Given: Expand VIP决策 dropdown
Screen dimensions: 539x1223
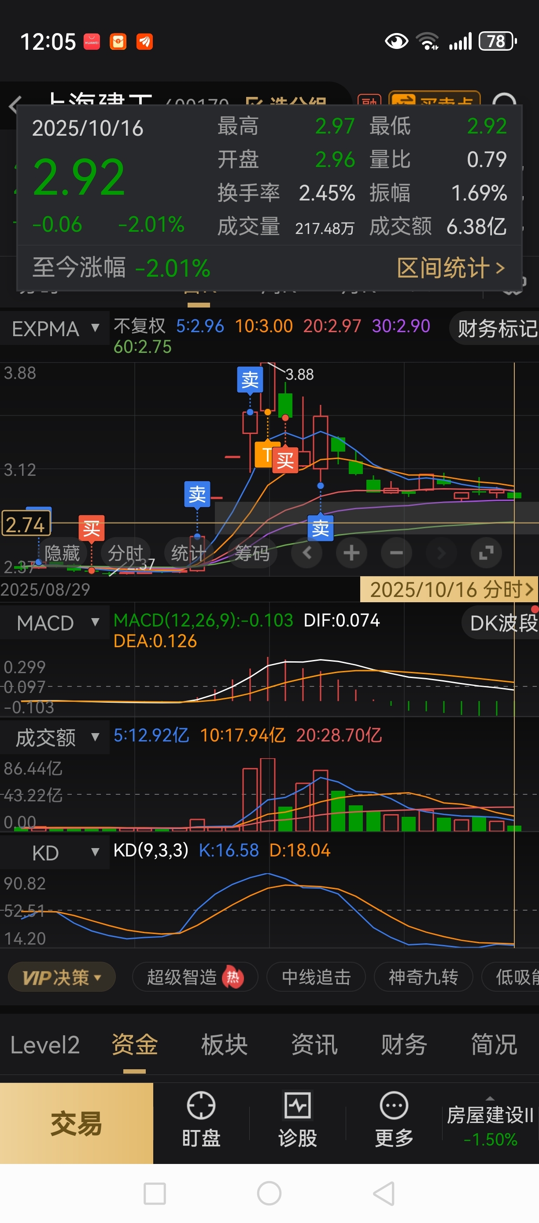Looking at the screenshot, I should (x=62, y=977).
